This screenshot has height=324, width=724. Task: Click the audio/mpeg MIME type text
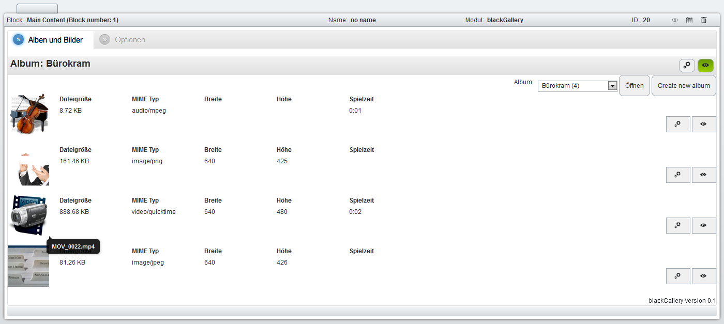[x=149, y=111]
